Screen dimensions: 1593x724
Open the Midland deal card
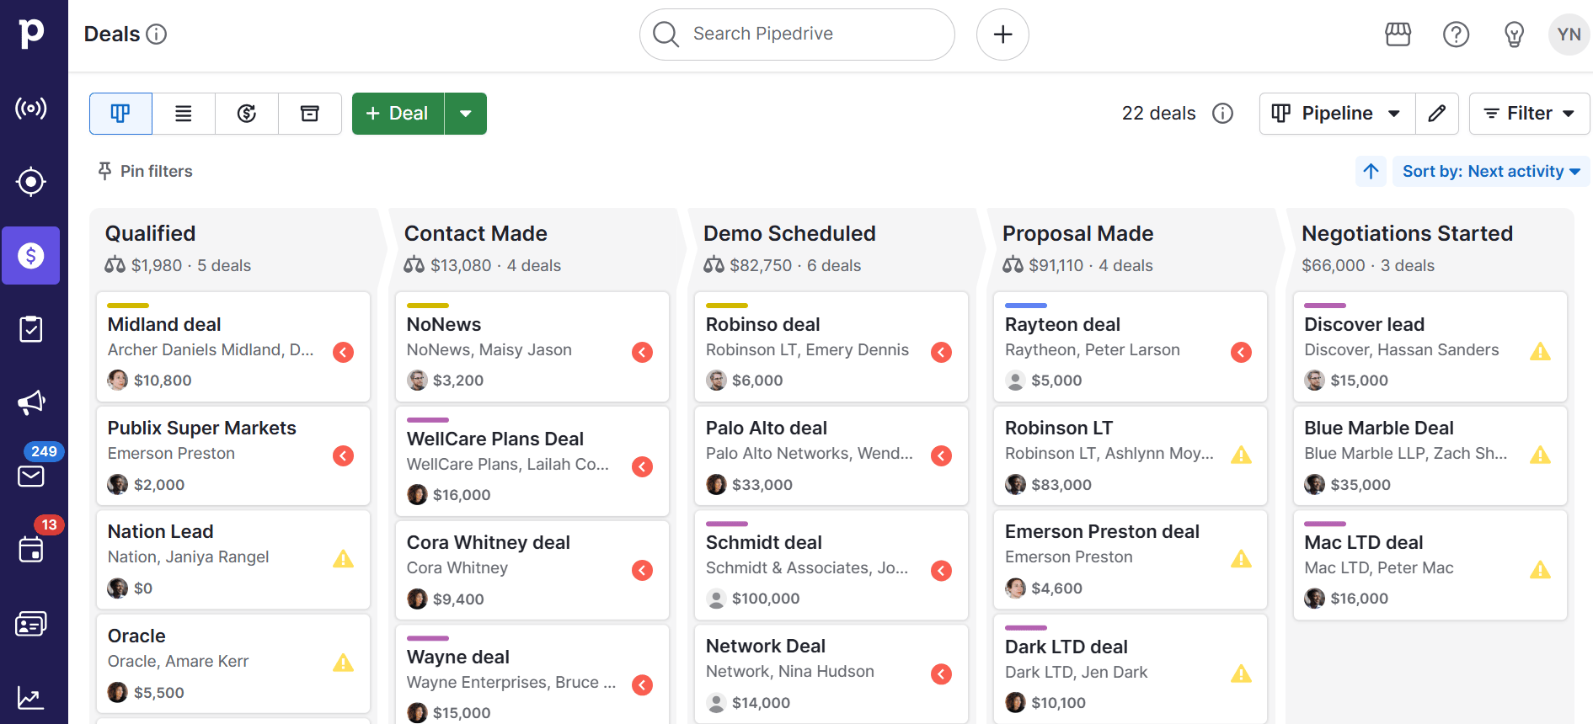(233, 347)
